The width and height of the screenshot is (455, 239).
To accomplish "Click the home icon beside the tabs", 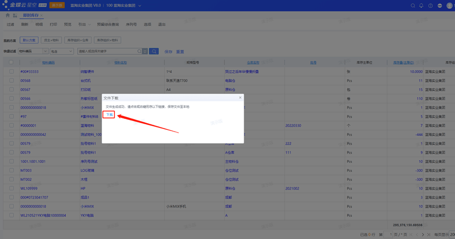I will pyautogui.click(x=7, y=15).
